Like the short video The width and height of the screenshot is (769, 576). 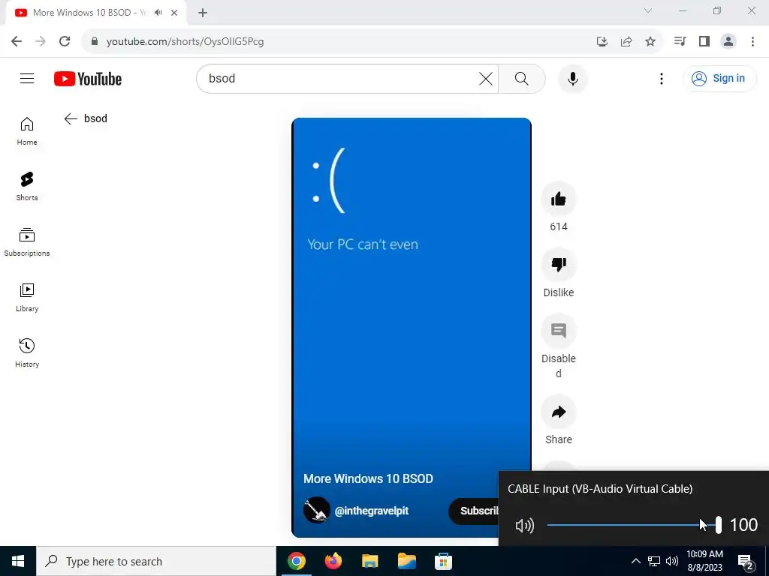click(x=559, y=199)
